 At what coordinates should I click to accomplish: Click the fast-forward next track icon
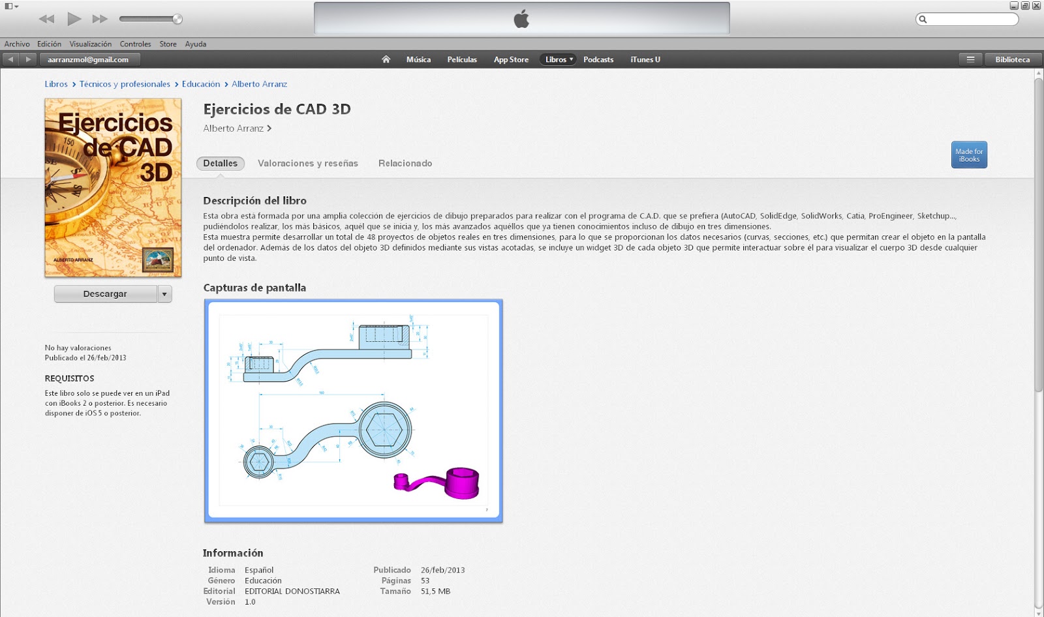[100, 19]
